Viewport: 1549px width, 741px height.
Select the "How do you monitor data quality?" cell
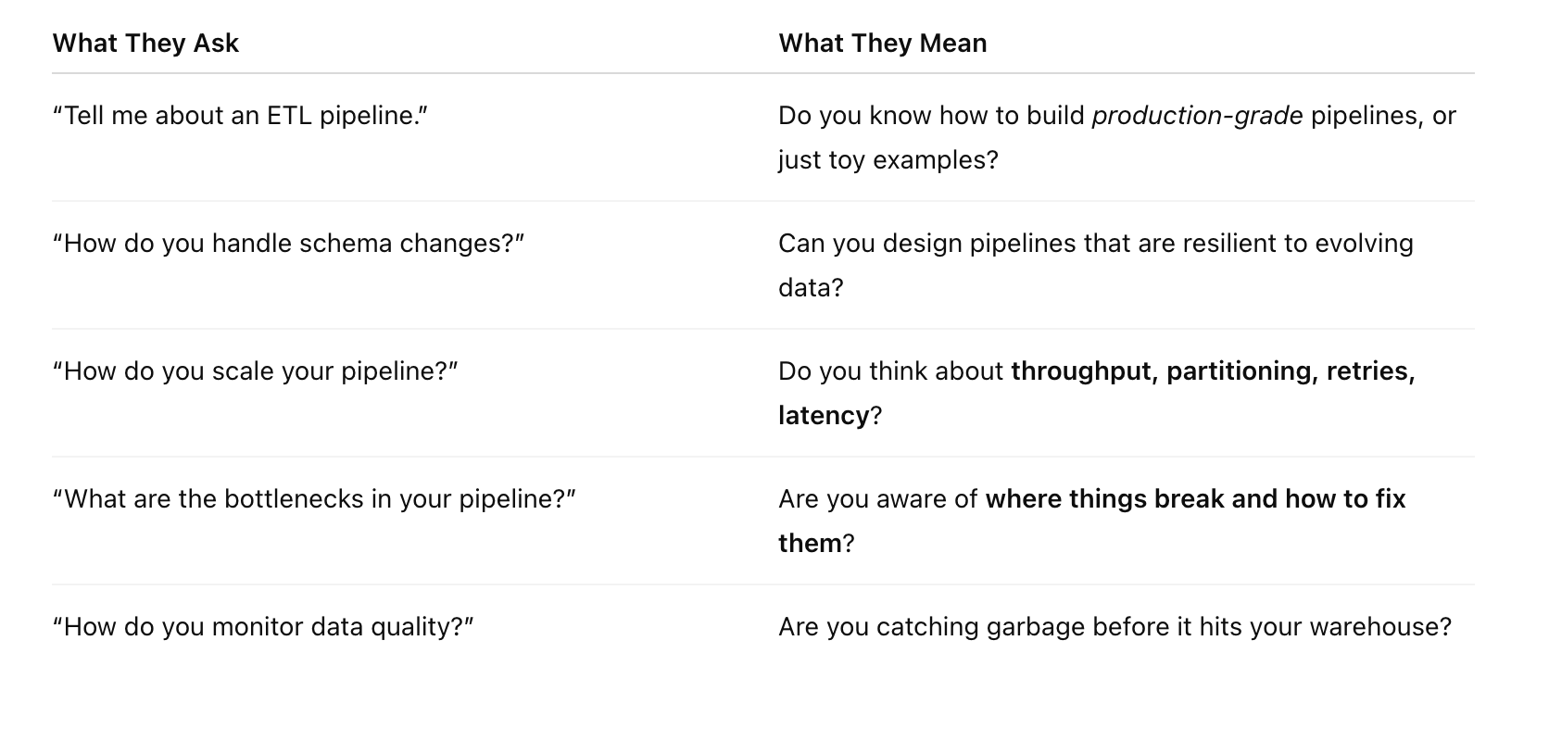click(x=263, y=627)
